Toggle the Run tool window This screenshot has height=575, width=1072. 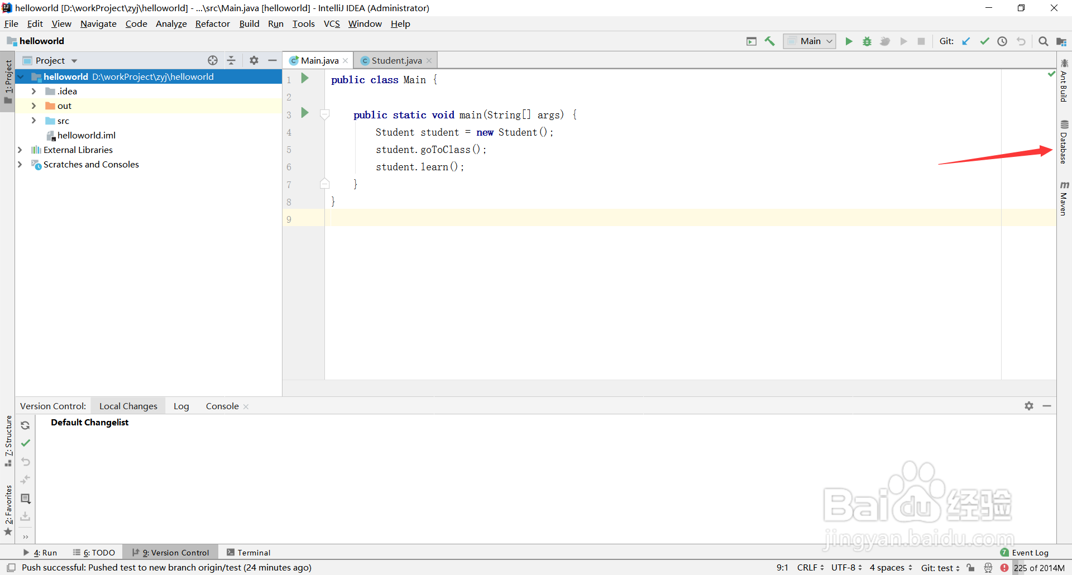click(x=40, y=553)
